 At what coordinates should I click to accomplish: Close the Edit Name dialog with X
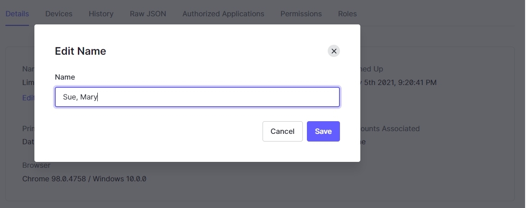pos(334,51)
